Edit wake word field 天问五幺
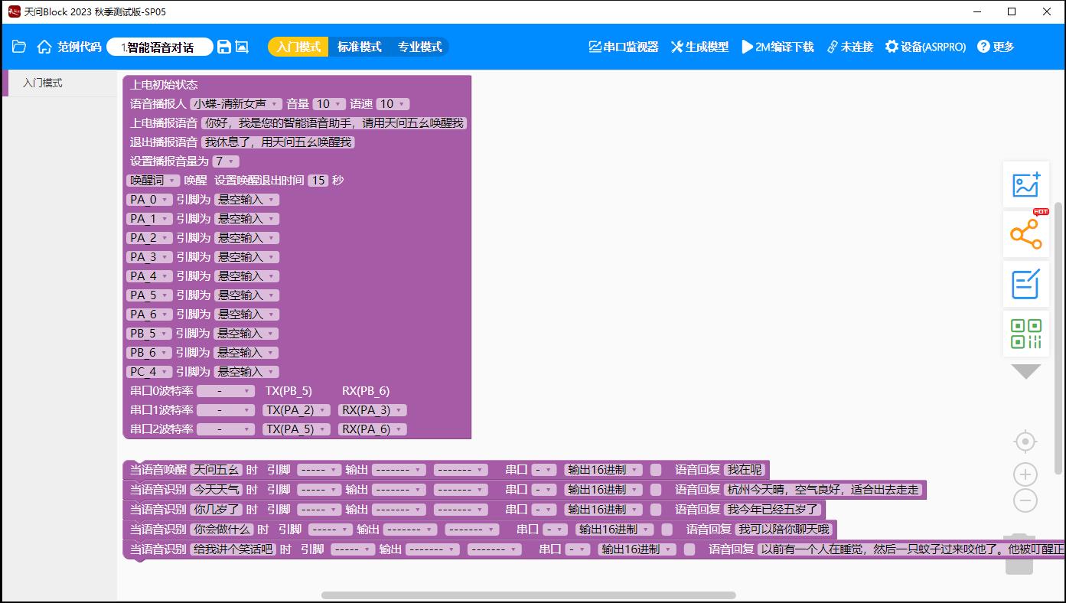 [x=216, y=469]
